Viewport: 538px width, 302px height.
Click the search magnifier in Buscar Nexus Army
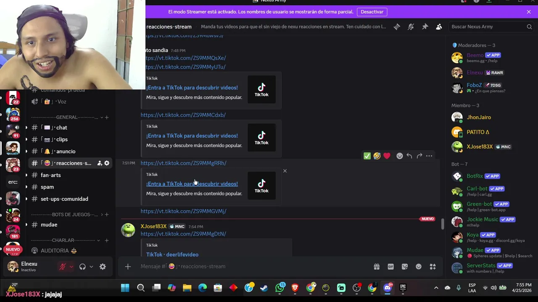click(529, 26)
